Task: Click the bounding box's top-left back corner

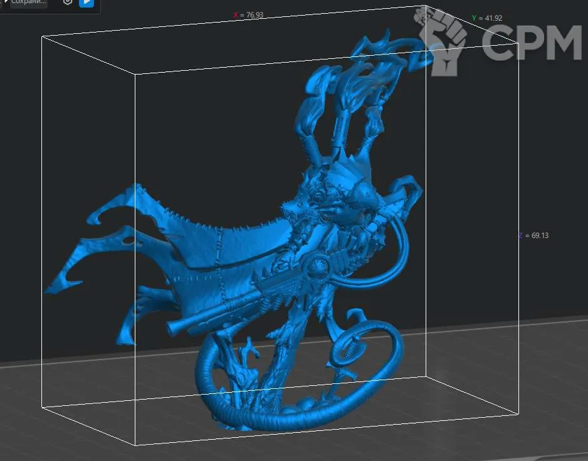Action: point(42,37)
